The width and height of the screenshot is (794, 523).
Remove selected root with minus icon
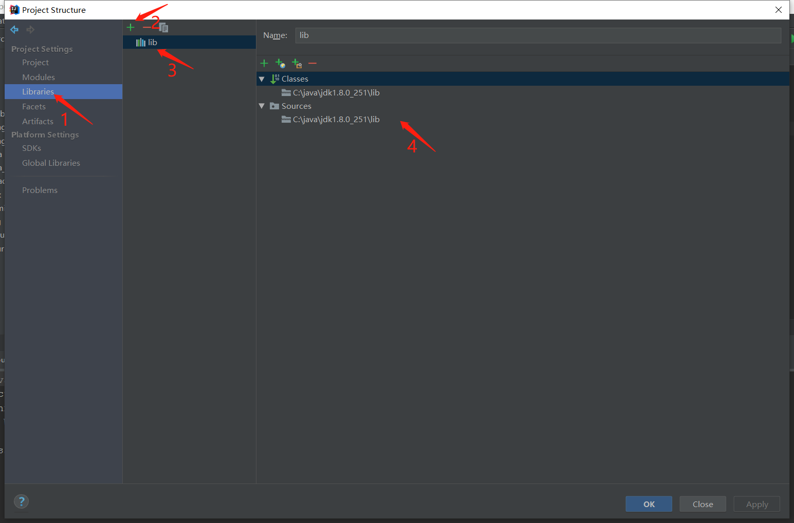tap(312, 63)
